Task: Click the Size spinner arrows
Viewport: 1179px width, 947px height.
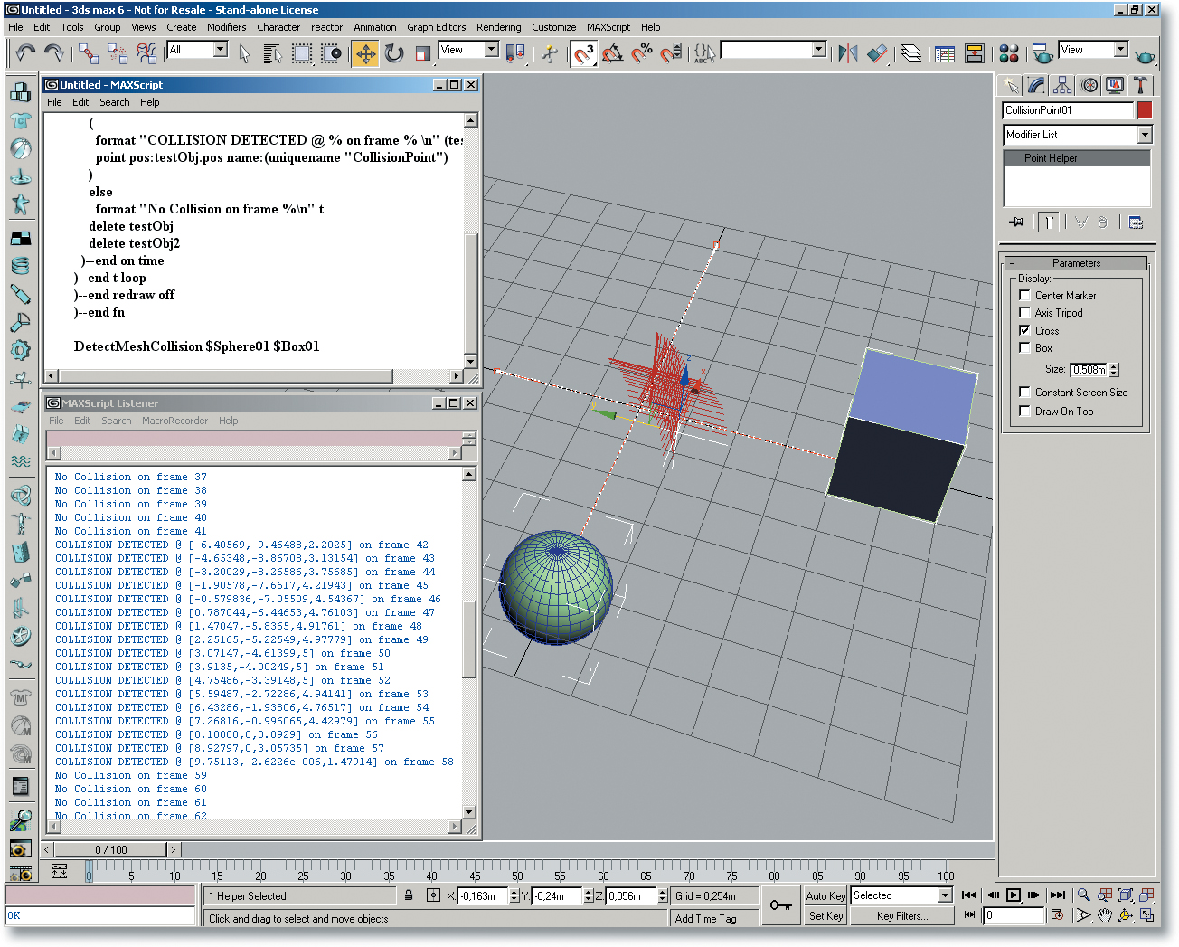Action: point(1114,369)
